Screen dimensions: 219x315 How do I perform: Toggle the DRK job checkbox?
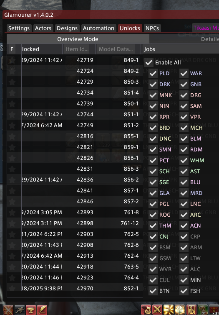153,84
